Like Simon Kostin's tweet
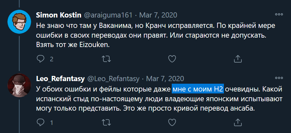 172,59
